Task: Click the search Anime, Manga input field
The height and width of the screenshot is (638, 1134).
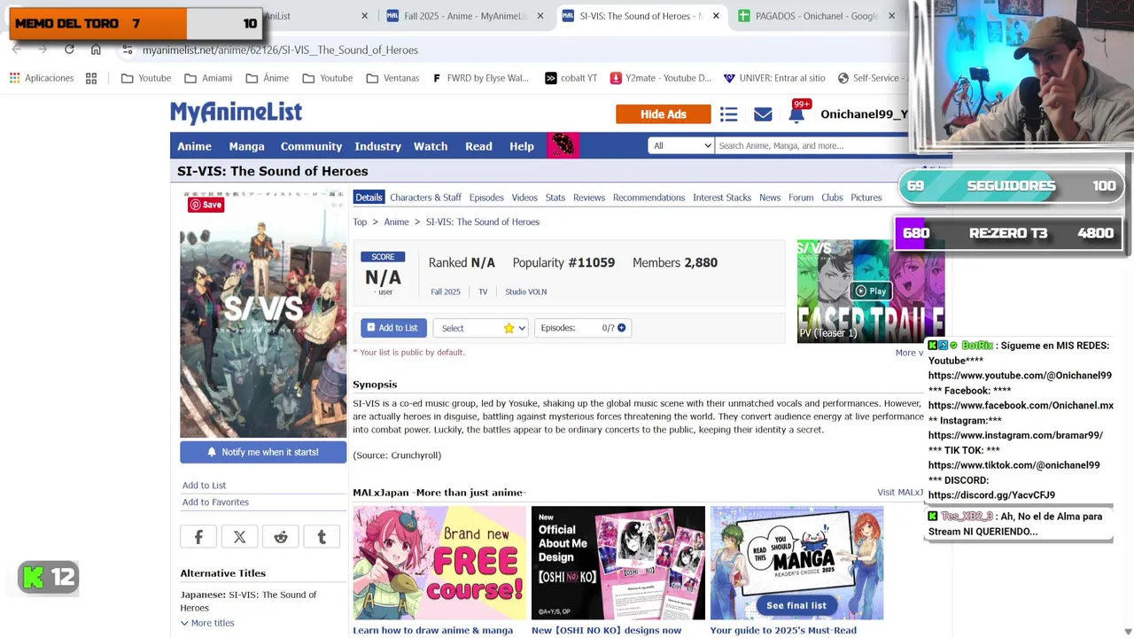Action: [811, 145]
